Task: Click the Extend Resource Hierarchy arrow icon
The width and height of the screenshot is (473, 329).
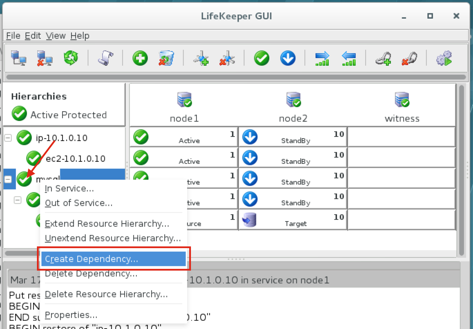Action: click(x=322, y=58)
